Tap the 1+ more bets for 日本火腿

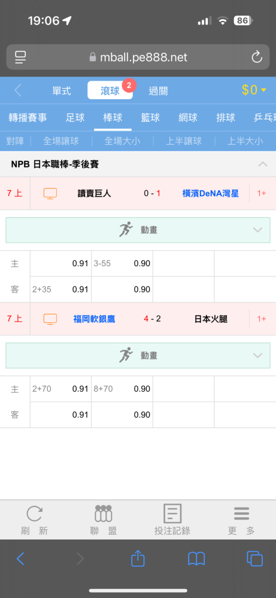262,319
